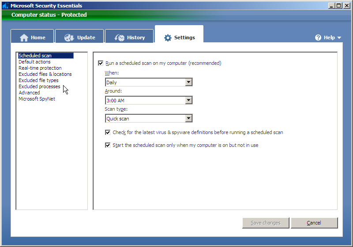Uncheck Check for latest definitions before scan
The width and height of the screenshot is (353, 247).
coord(108,132)
